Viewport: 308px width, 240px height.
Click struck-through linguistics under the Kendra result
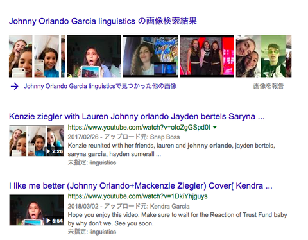click(x=103, y=232)
